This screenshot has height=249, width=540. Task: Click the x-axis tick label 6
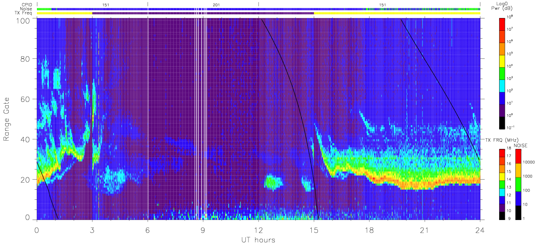click(x=148, y=230)
